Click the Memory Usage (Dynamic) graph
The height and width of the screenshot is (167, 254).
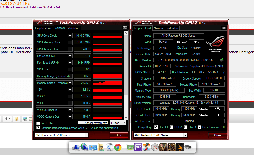coord(107,83)
